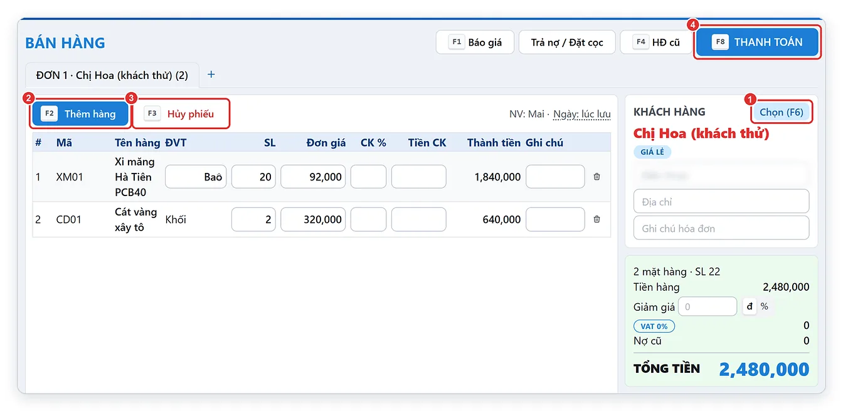This screenshot has width=843, height=411.
Task: Click the Ngày: lúc lưu date link
Action: tap(582, 114)
